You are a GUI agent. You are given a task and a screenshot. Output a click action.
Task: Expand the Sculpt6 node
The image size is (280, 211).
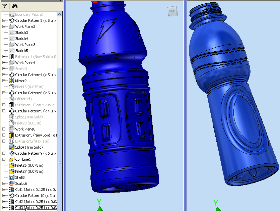point(4,183)
